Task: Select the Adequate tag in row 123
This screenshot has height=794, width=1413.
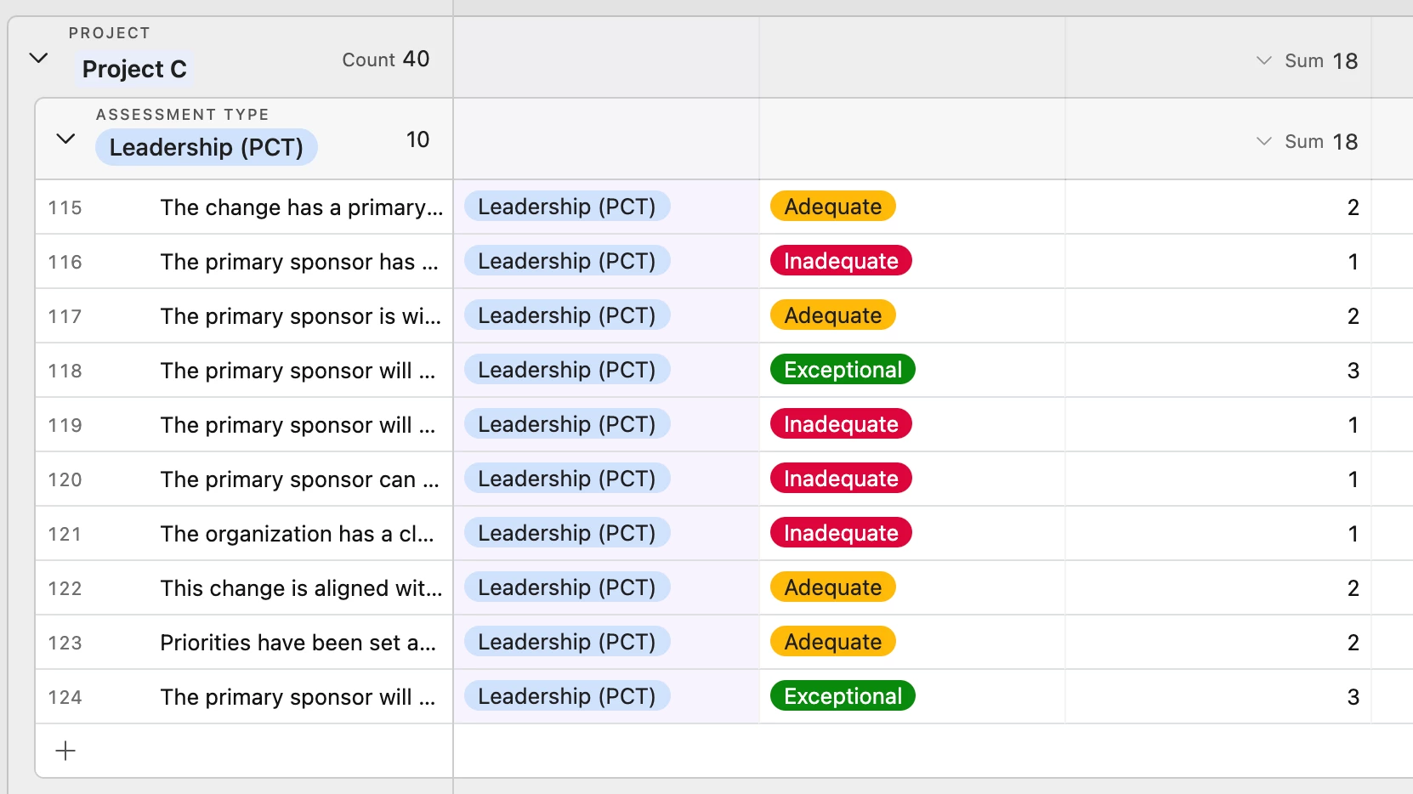Action: point(832,642)
